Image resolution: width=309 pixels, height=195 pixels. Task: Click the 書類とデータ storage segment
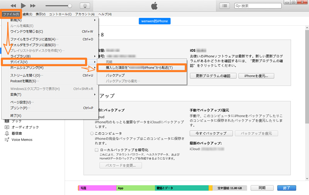182,188
